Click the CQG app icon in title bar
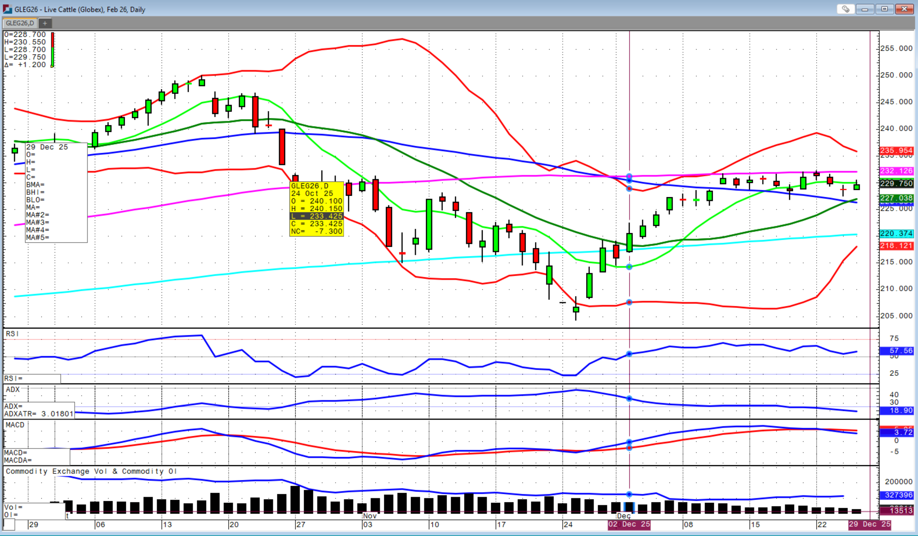 tap(7, 9)
